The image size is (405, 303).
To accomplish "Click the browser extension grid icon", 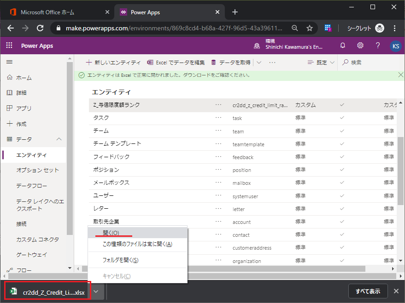I will [x=328, y=28].
